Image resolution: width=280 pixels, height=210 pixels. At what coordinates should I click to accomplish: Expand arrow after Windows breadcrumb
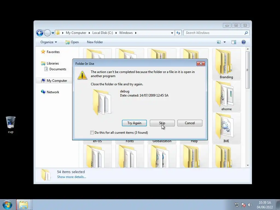136,33
